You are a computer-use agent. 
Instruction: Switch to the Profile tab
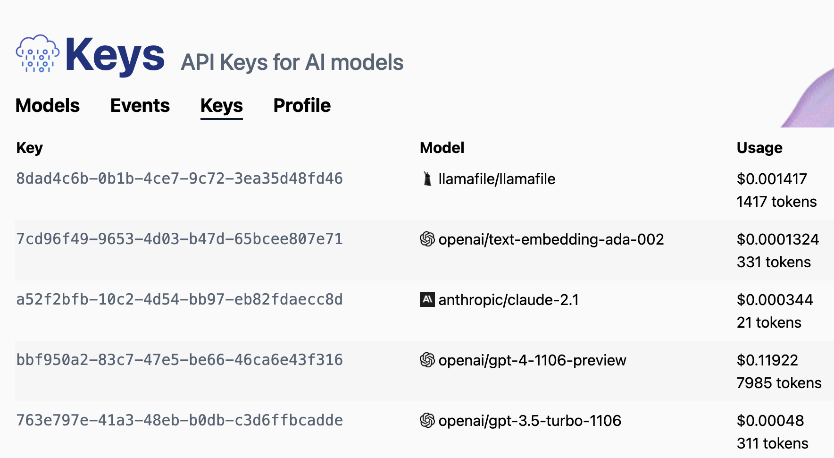coord(301,106)
